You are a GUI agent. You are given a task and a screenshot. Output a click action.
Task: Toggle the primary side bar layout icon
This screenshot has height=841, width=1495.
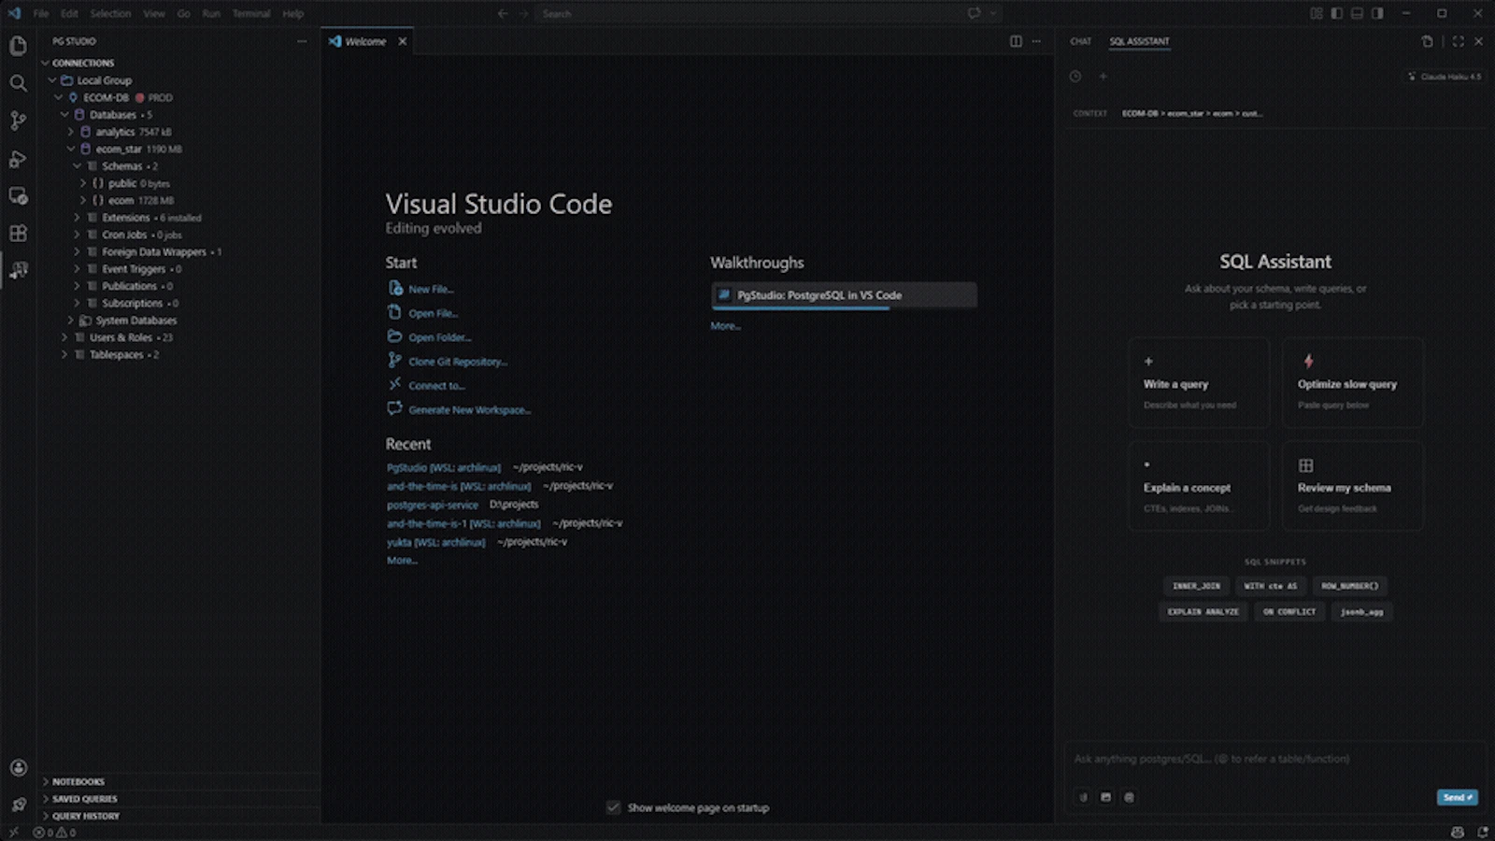pos(1337,13)
